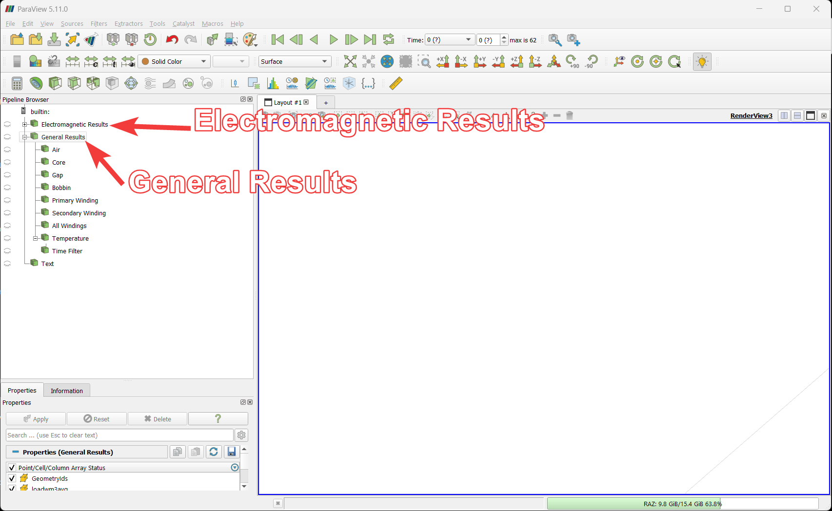Set view direction to +X
Viewport: 832px width, 511px height.
point(443,61)
